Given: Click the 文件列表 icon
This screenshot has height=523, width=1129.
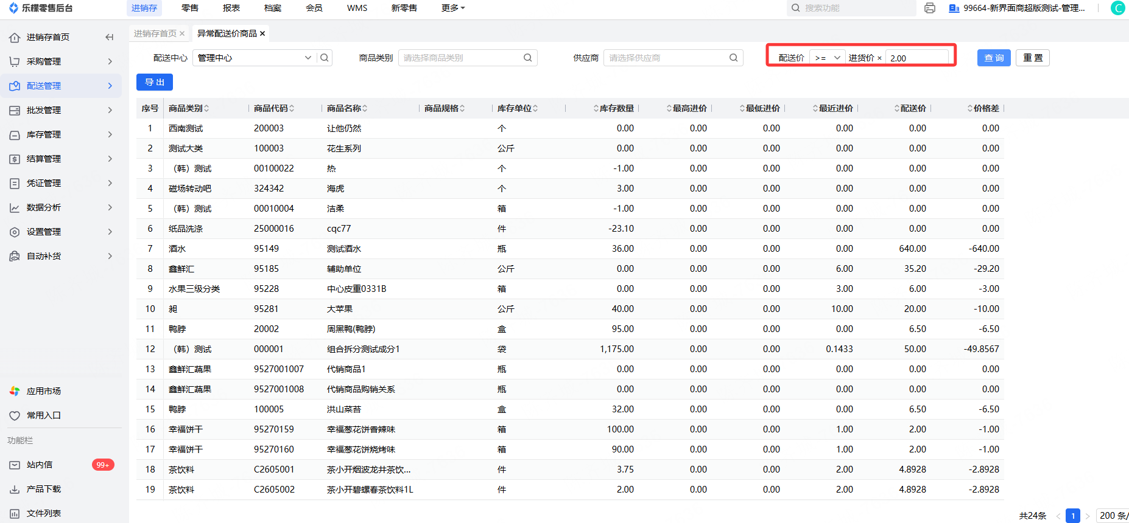Looking at the screenshot, I should click(15, 513).
